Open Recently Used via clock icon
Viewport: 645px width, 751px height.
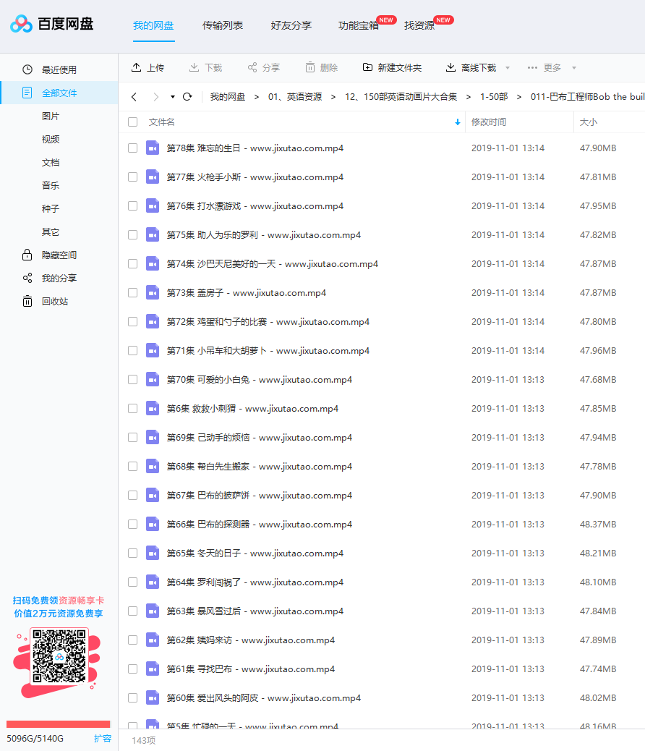27,69
